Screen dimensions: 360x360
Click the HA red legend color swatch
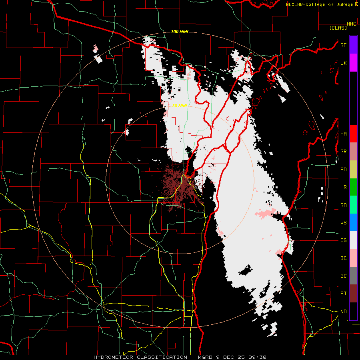click(353, 134)
